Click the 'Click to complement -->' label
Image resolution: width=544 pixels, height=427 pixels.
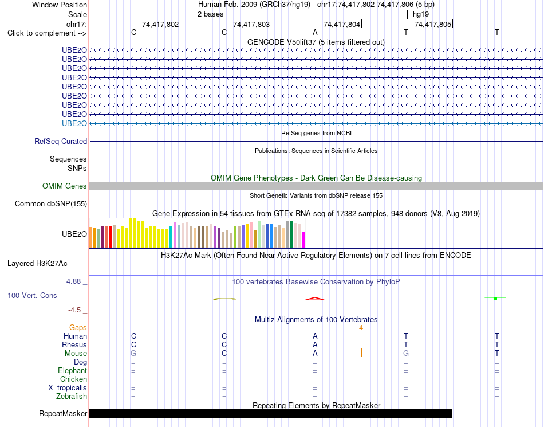[x=47, y=33]
